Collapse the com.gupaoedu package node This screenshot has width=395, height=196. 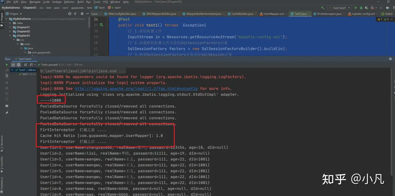25,52
